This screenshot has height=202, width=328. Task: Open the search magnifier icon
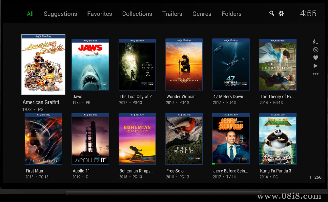coord(272,13)
